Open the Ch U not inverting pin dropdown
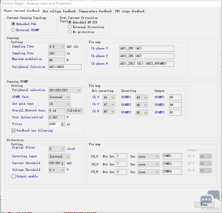 point(113,97)
